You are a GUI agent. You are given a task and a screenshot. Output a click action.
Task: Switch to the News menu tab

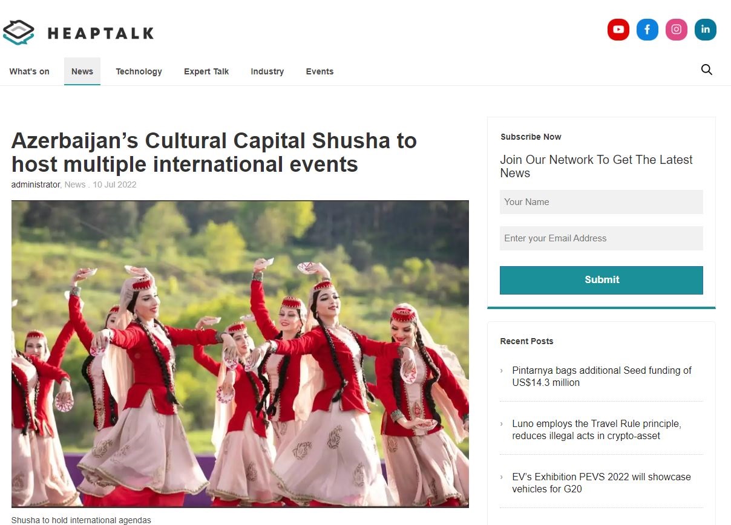(x=82, y=71)
